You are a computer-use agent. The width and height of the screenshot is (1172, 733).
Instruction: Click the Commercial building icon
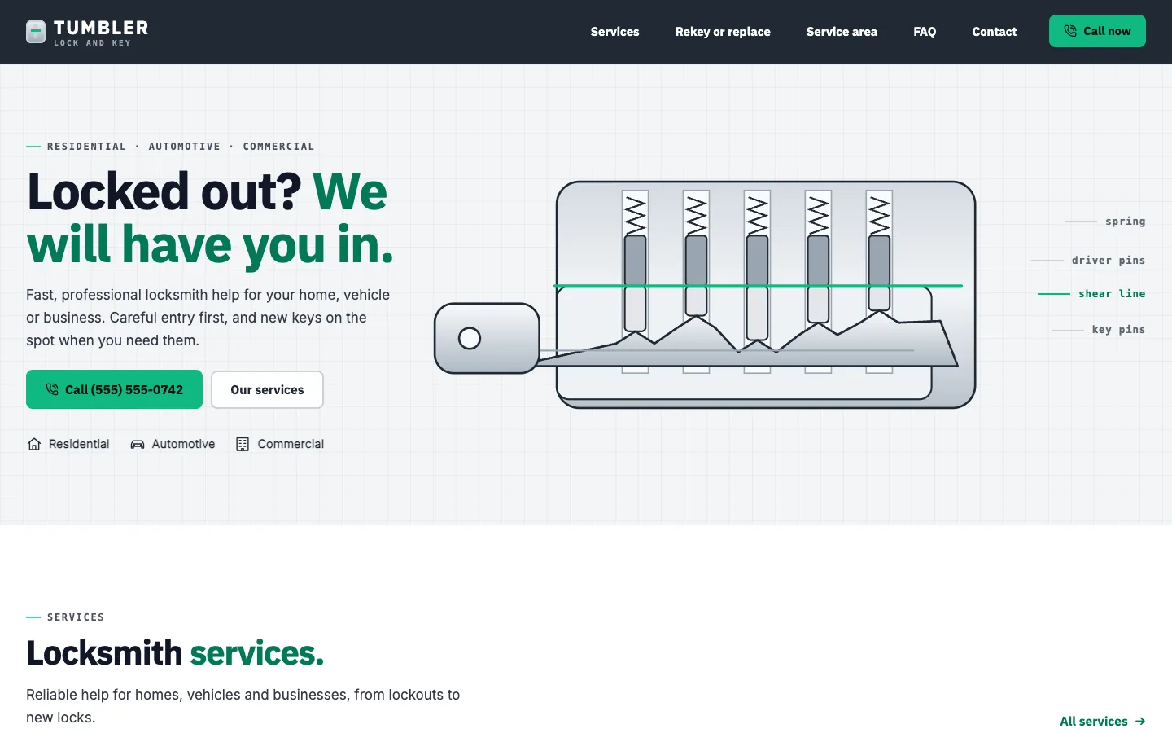coord(243,444)
